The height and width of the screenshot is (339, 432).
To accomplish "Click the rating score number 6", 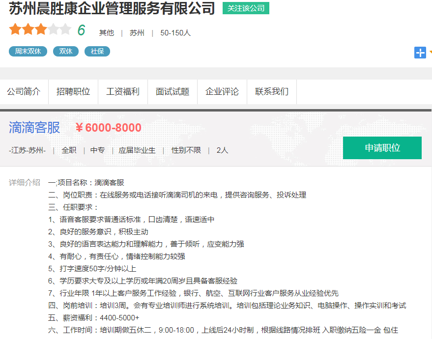I will 81,30.
